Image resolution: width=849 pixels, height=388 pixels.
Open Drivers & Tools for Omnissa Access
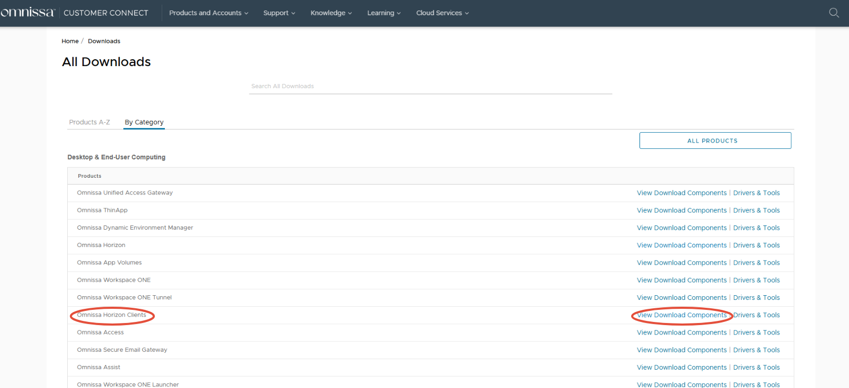coord(756,332)
